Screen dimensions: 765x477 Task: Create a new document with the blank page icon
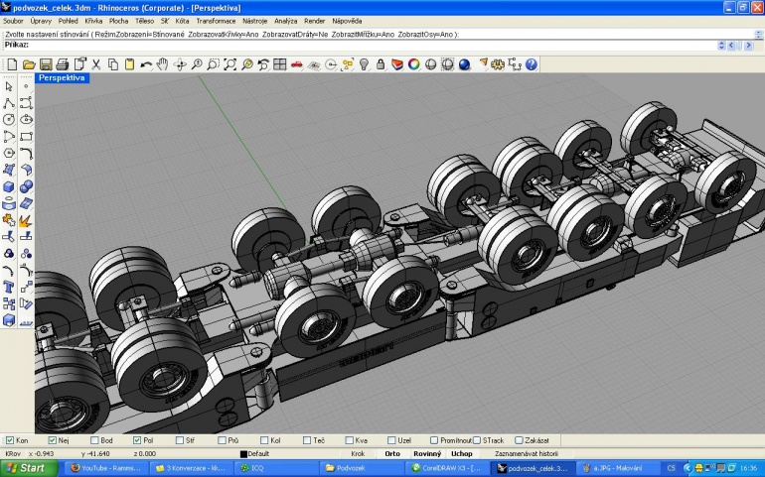[x=12, y=64]
